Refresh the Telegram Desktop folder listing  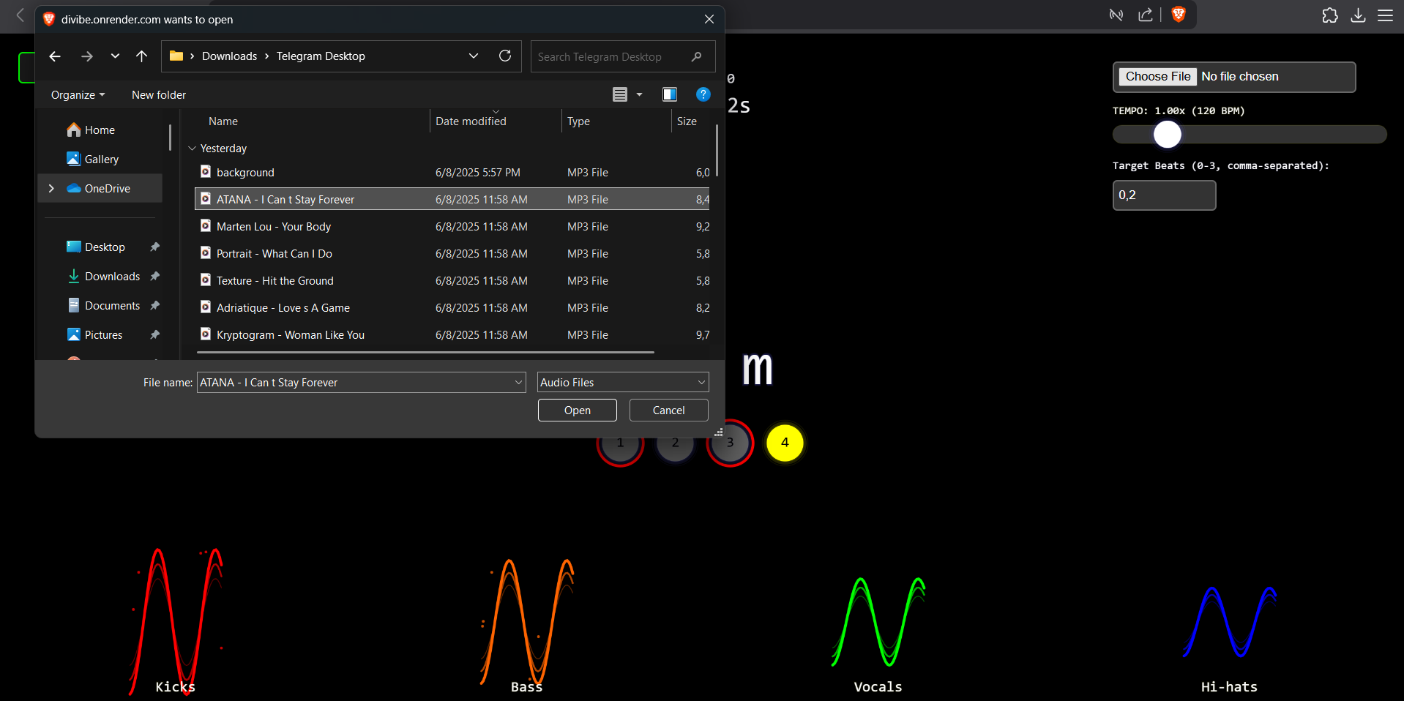[x=505, y=56]
